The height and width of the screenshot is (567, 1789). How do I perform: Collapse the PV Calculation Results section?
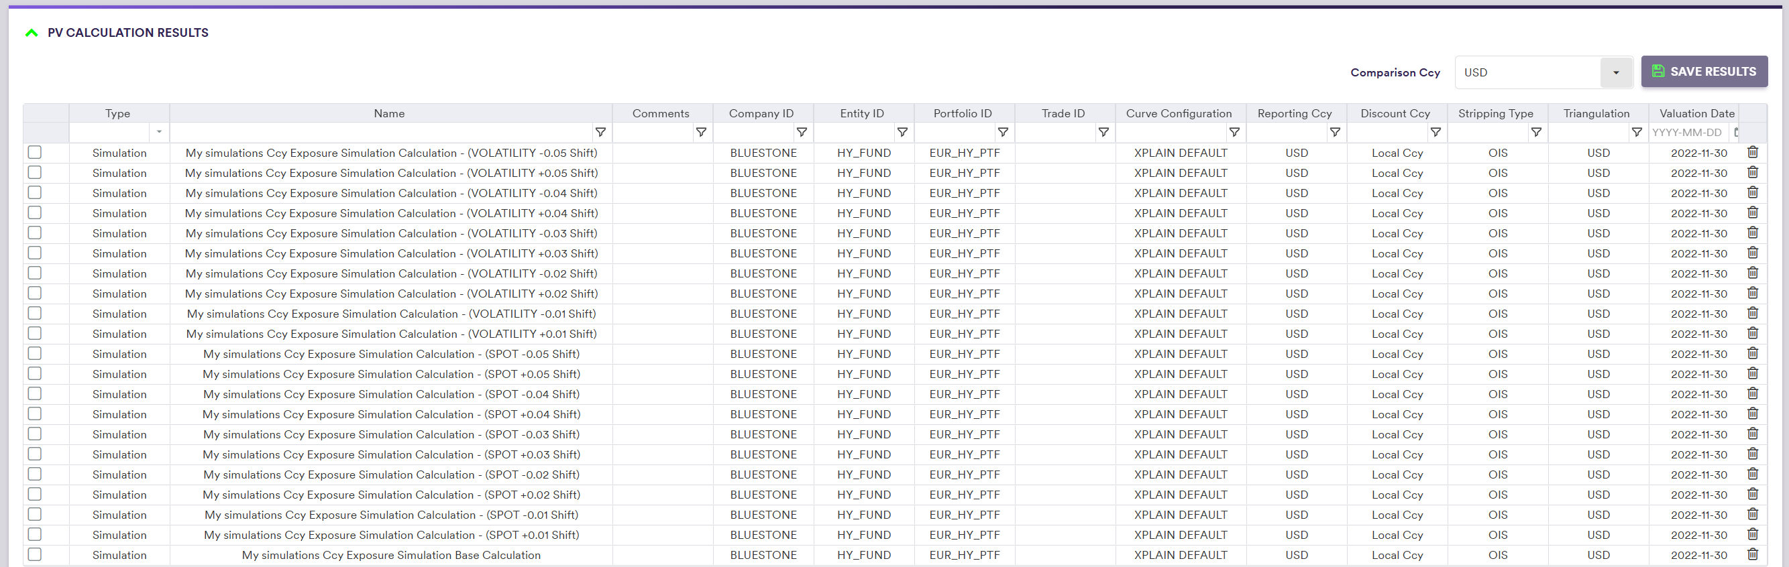point(32,33)
